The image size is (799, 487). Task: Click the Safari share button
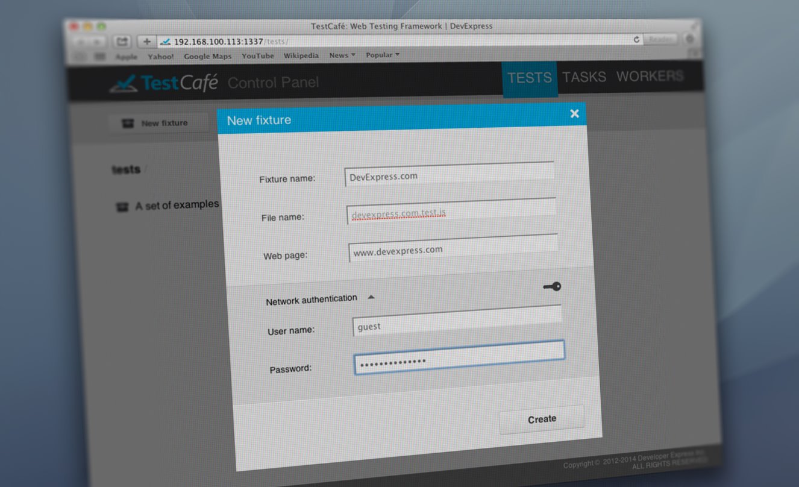(x=122, y=42)
